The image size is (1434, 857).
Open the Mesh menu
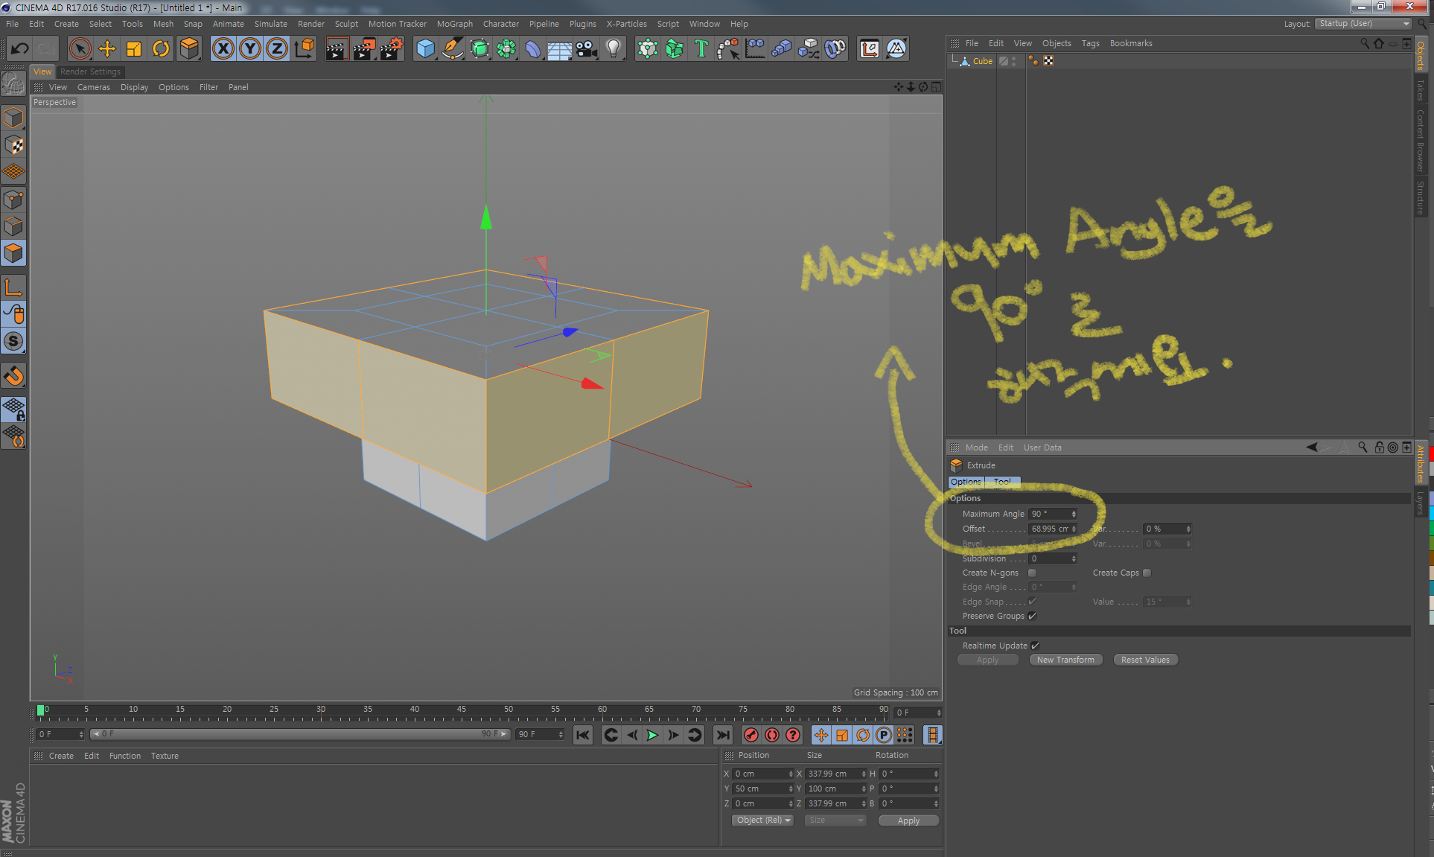(x=163, y=24)
